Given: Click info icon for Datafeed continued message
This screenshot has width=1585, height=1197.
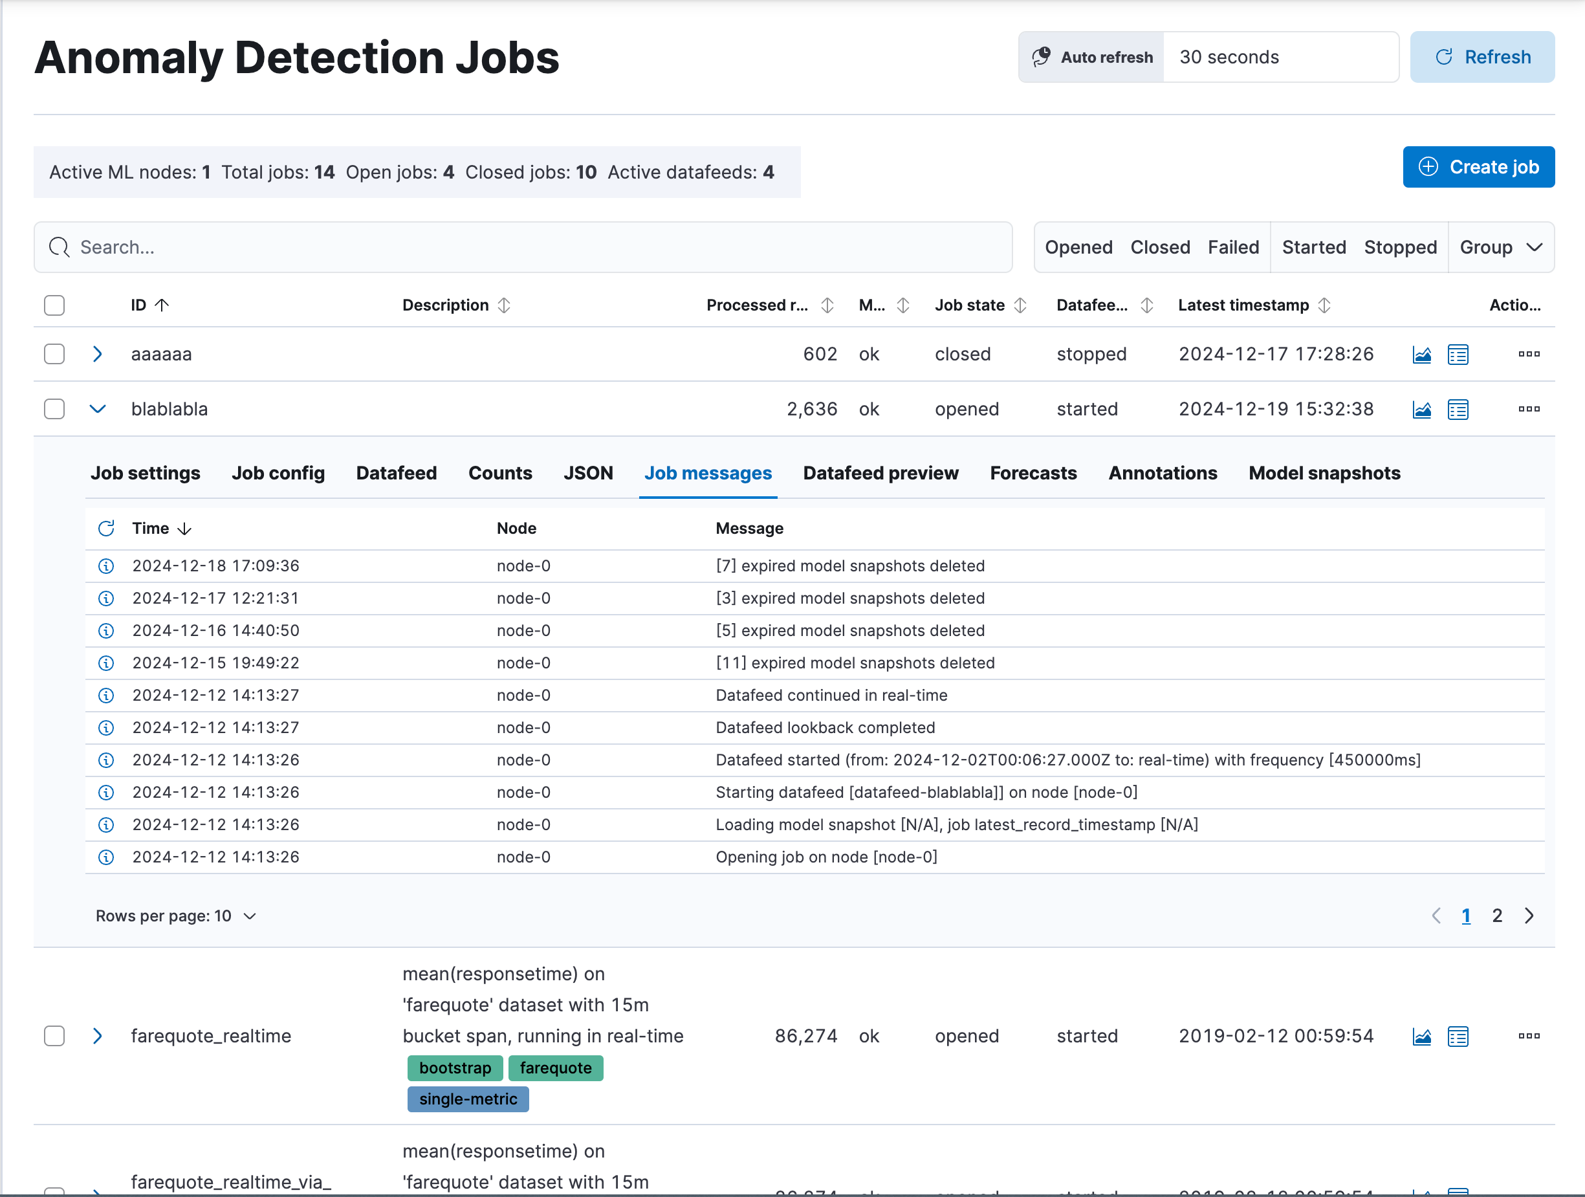Looking at the screenshot, I should pos(106,696).
